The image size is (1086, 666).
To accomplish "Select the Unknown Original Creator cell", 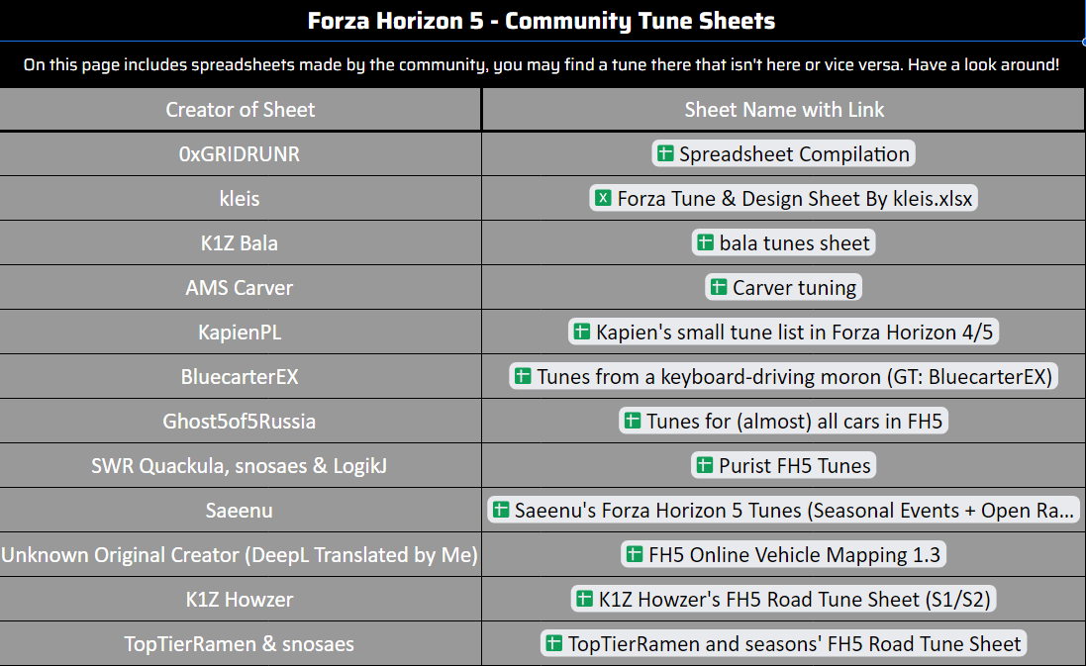I will (240, 554).
